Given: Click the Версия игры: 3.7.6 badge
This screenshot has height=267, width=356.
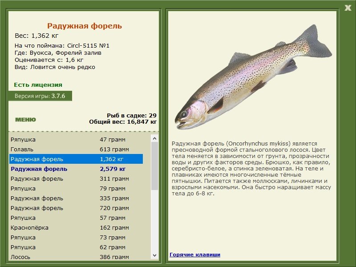Looking at the screenshot, I should (x=40, y=96).
